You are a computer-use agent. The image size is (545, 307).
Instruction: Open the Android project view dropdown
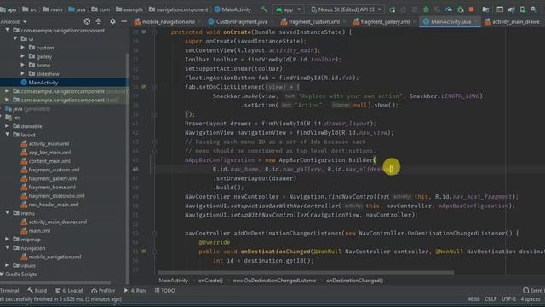click(x=14, y=21)
